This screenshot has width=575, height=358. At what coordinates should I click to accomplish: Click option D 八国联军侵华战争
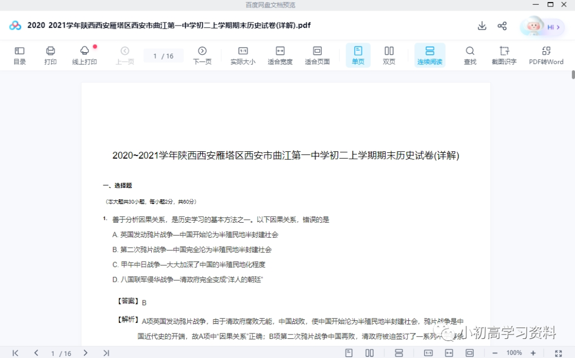(187, 280)
